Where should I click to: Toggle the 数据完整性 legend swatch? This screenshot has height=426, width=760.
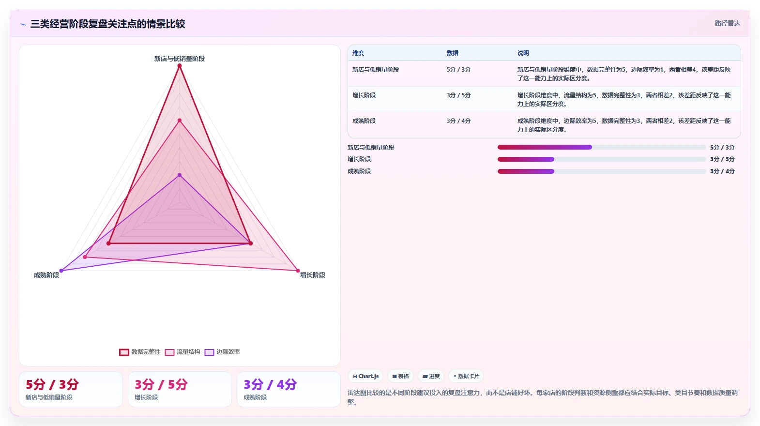124,352
